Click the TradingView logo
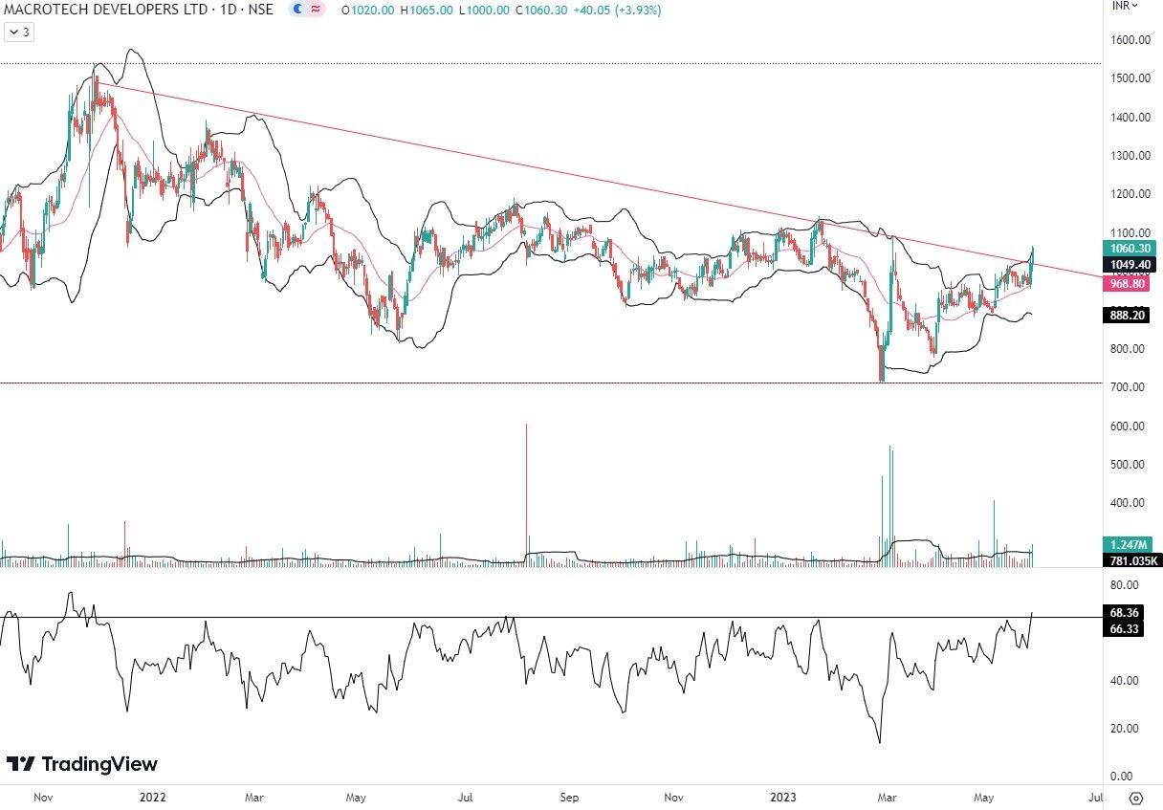The image size is (1163, 810). 81,764
